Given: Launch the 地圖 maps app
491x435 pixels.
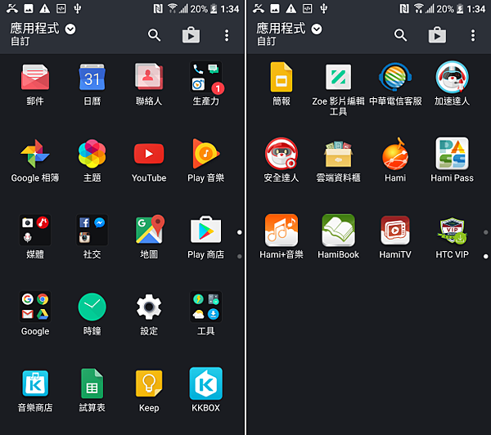Looking at the screenshot, I should (x=150, y=230).
